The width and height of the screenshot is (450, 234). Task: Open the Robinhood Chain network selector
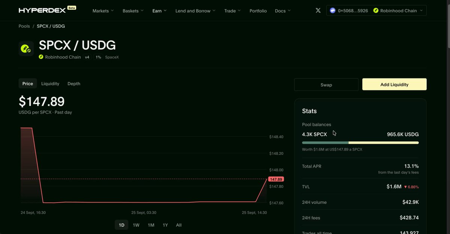398,10
